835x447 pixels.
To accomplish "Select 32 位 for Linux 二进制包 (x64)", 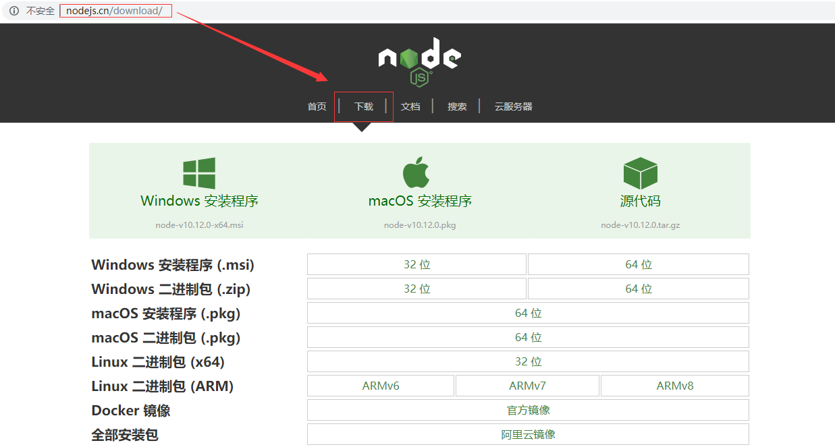I will (528, 361).
